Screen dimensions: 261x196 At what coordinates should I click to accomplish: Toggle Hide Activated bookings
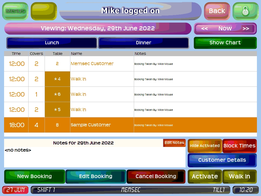205,146
